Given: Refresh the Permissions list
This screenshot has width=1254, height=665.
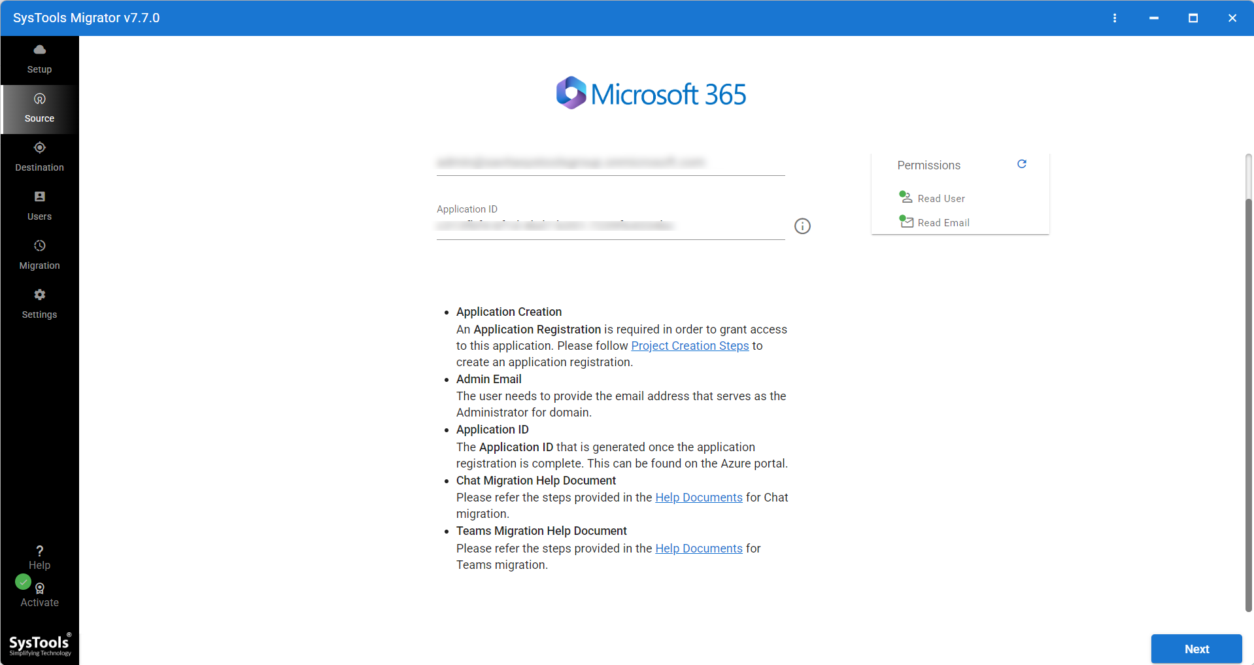Looking at the screenshot, I should (x=1021, y=164).
